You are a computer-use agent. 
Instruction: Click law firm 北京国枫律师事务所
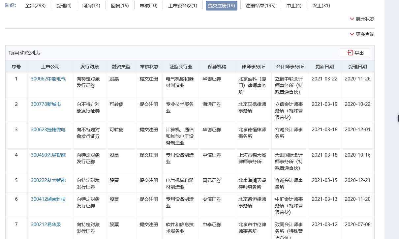(x=253, y=107)
